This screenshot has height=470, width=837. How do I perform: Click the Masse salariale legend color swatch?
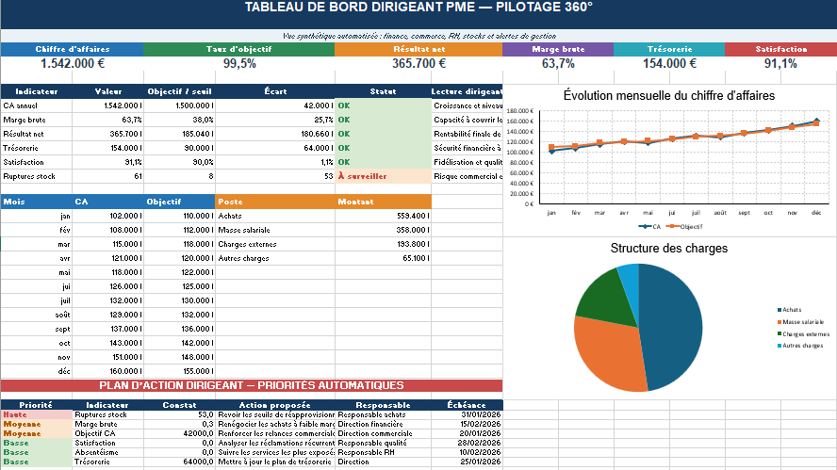pyautogui.click(x=780, y=322)
